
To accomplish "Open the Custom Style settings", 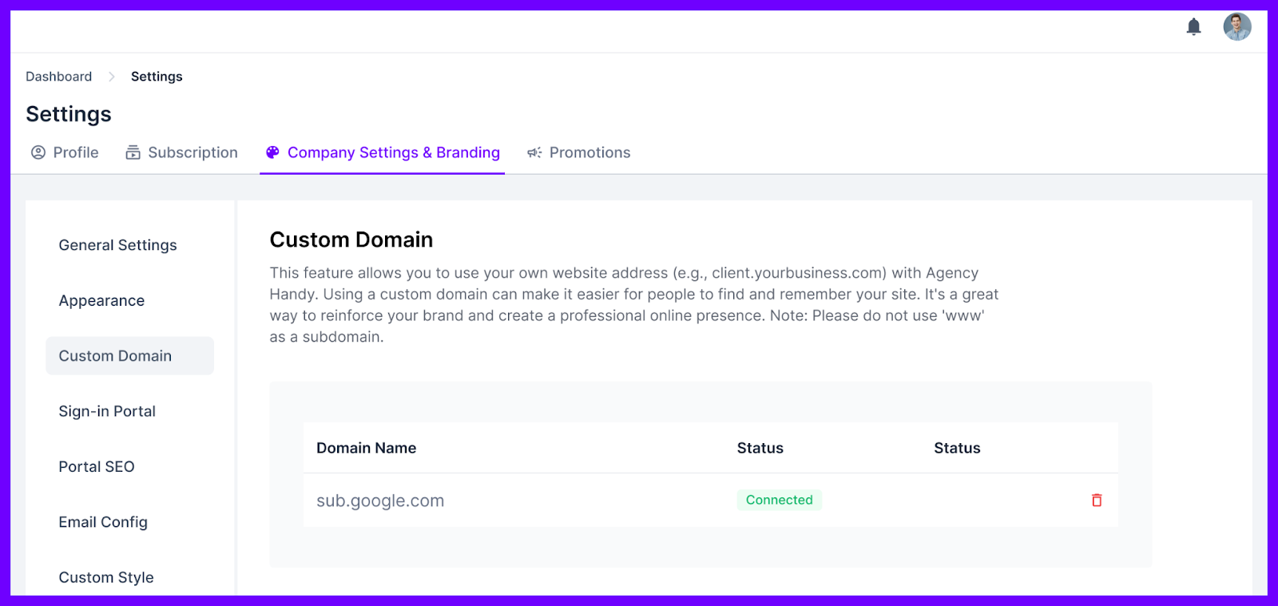I will tap(105, 576).
